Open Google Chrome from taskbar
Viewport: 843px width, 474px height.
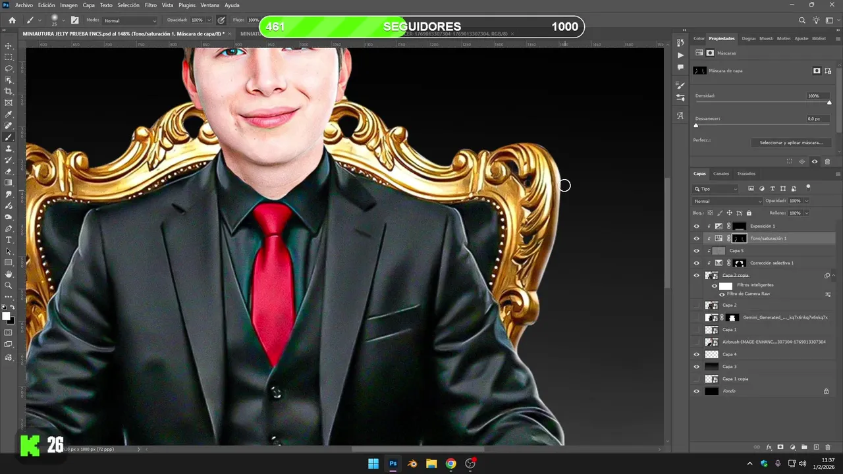point(450,463)
